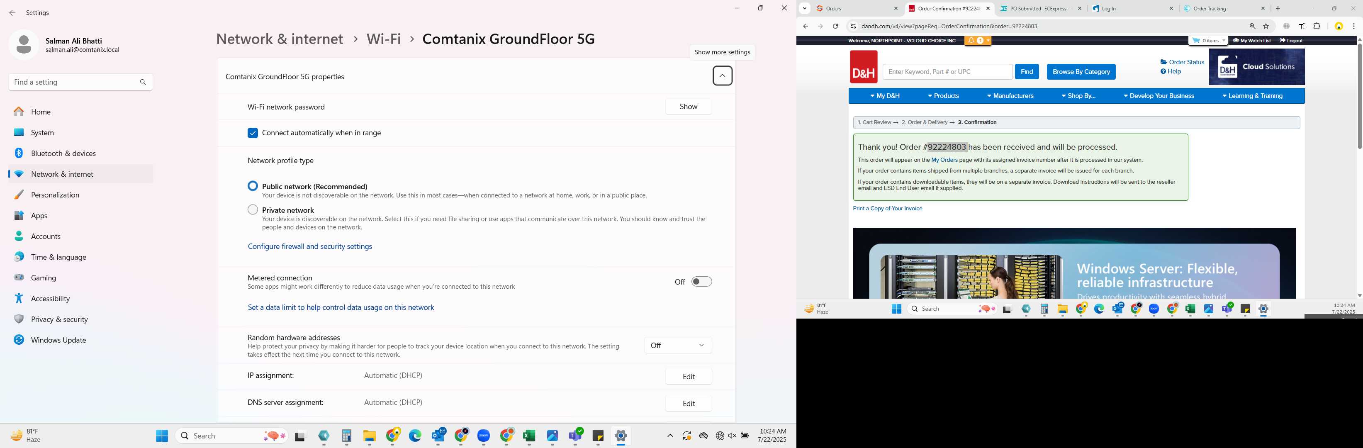Click Find button on D&H
The width and height of the screenshot is (1363, 448).
[1027, 71]
